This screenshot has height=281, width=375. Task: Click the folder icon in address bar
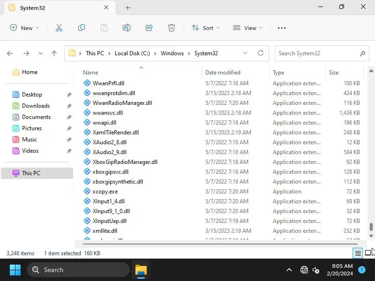coord(72,53)
